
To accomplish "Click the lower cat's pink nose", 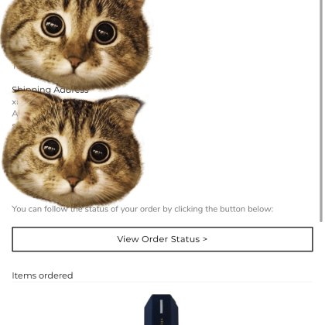I will [74, 181].
